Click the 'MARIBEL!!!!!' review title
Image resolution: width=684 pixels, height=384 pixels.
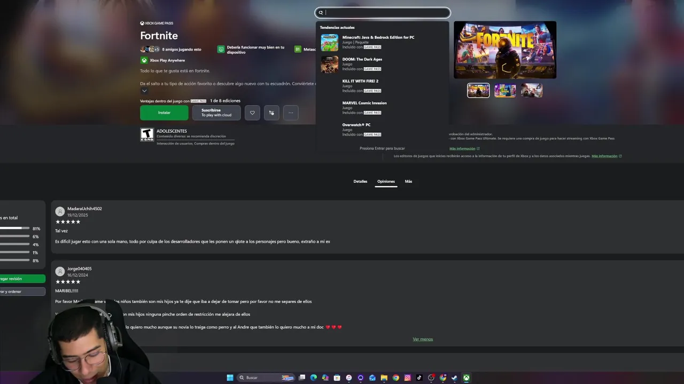tap(67, 291)
